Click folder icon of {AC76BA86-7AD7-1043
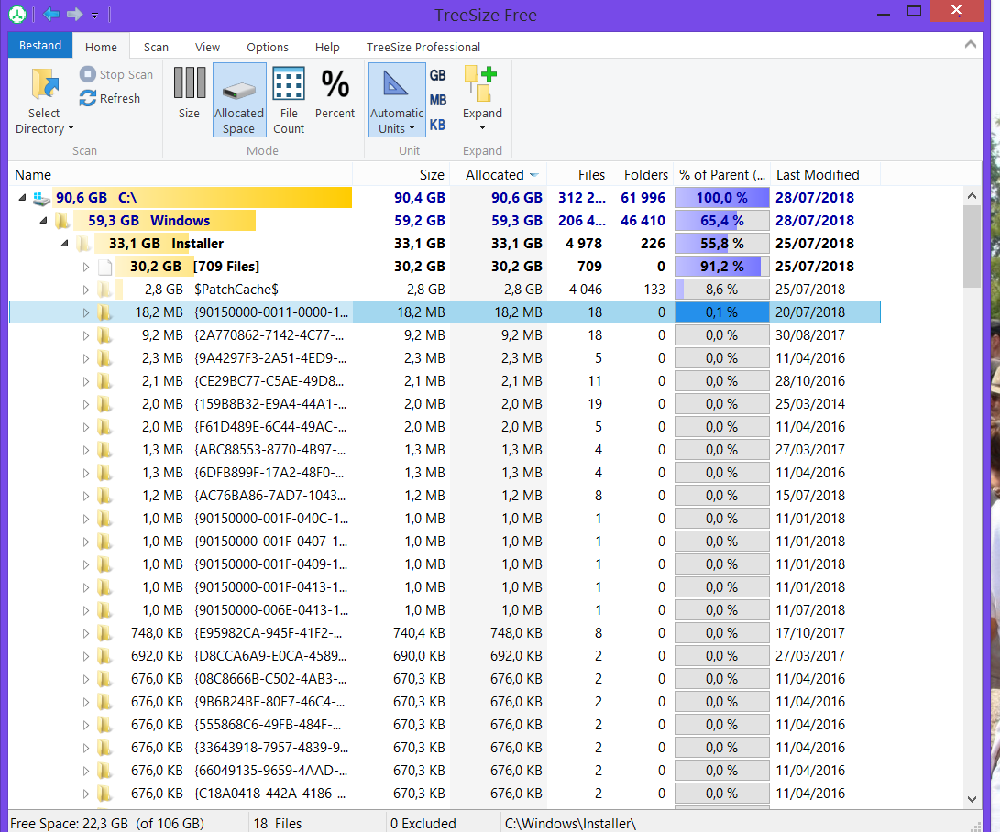This screenshot has width=1000, height=832. point(104,496)
